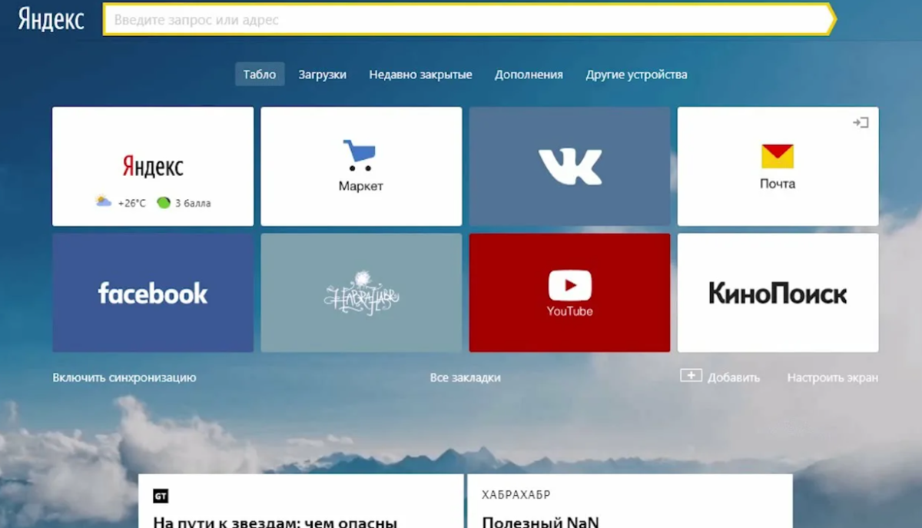Open the Другие устройства tab
Image resolution: width=922 pixels, height=528 pixels.
tap(636, 75)
